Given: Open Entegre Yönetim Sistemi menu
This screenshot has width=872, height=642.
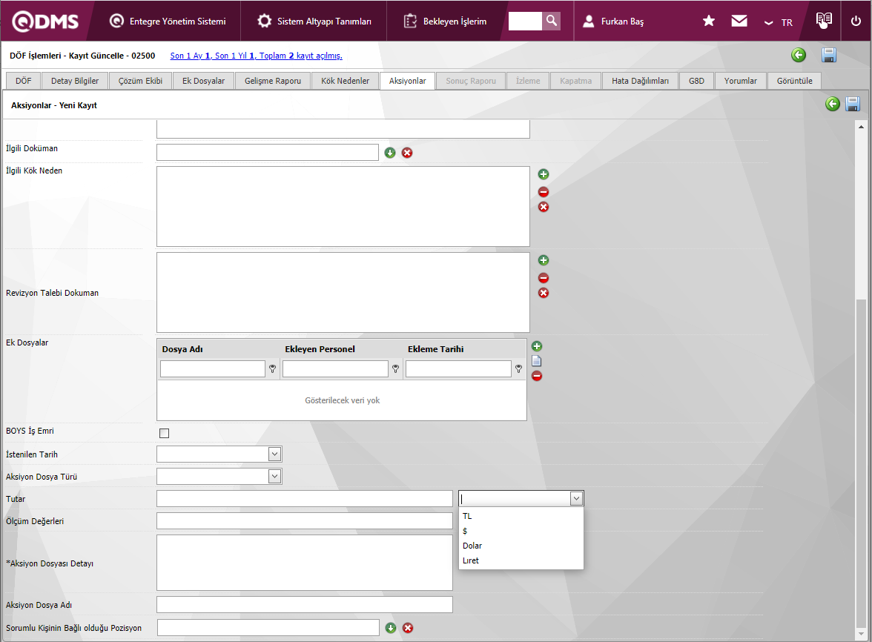Looking at the screenshot, I should (168, 21).
